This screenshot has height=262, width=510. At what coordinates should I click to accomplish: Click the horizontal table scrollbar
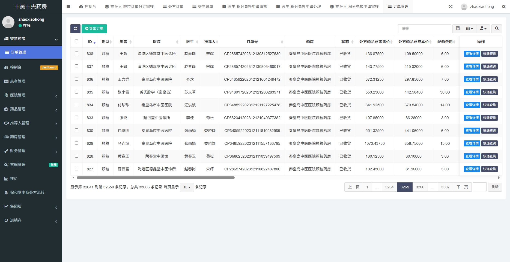(156, 178)
